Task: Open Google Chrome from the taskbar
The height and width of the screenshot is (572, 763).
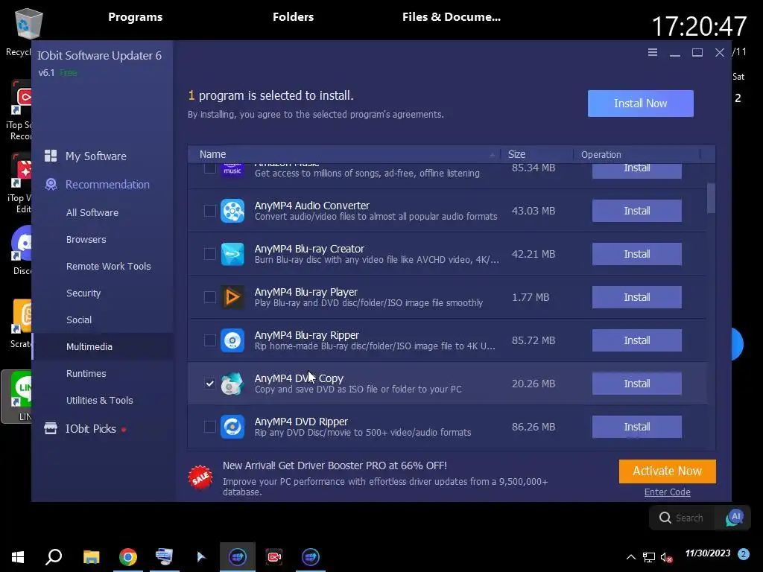Action: click(x=128, y=557)
